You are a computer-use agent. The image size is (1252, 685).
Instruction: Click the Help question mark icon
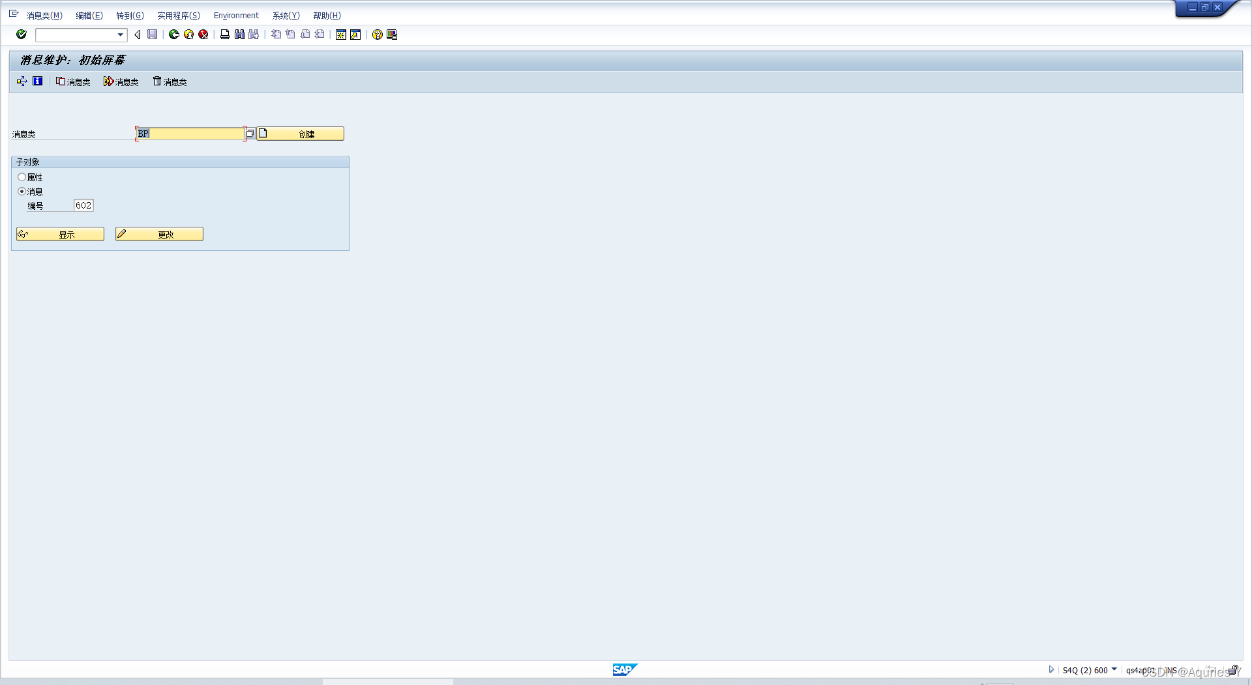pos(377,35)
